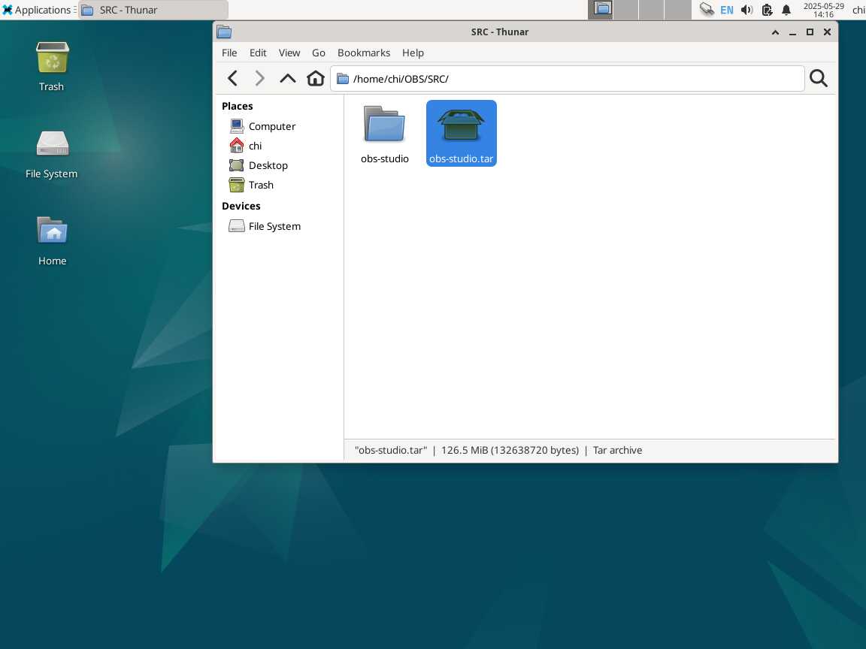This screenshot has width=866, height=649.
Task: Select the obs-studio folder
Action: pos(384,134)
